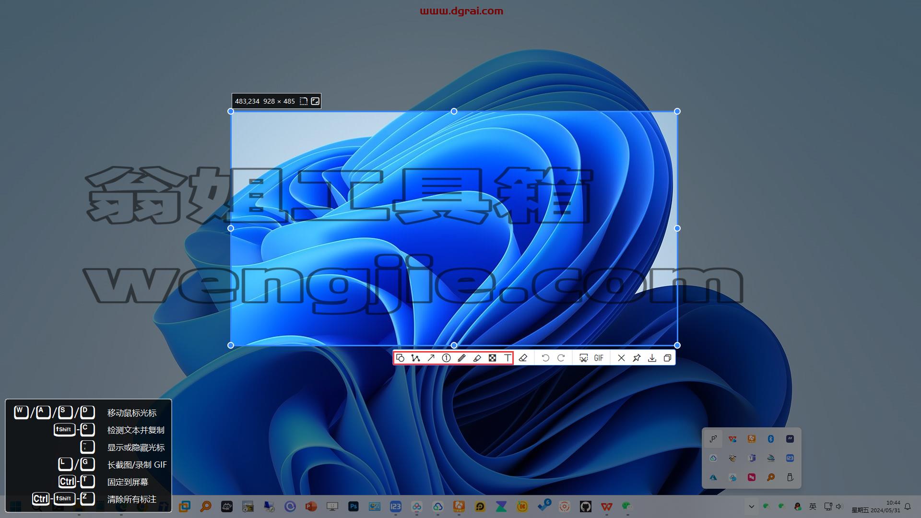921x518 pixels.
Task: Click the top-middle edge selection handle
Action: click(x=454, y=111)
